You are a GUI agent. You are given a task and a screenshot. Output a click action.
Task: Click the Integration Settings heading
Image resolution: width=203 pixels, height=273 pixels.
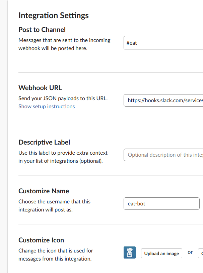pyautogui.click(x=54, y=15)
